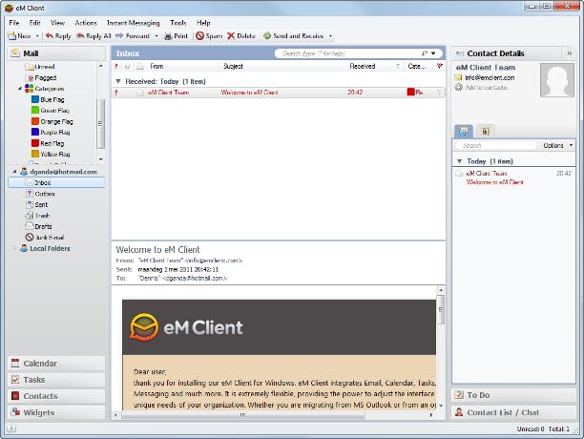584x439 pixels.
Task: Open the Forward button dropdown arrow
Action: (x=156, y=36)
